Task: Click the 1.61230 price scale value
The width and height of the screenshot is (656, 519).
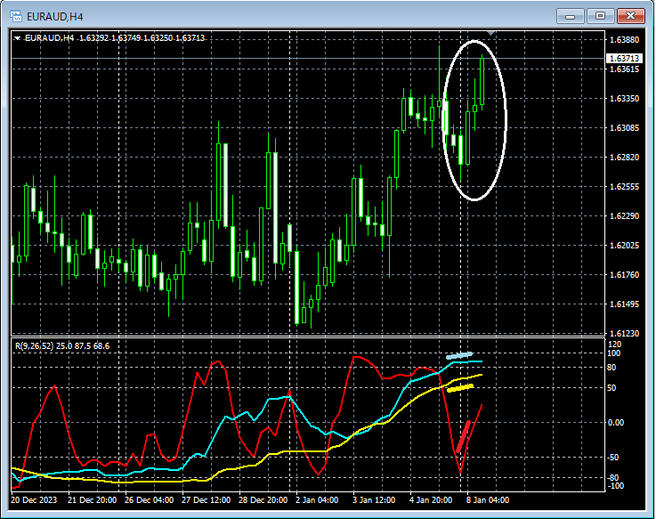Action: [624, 334]
